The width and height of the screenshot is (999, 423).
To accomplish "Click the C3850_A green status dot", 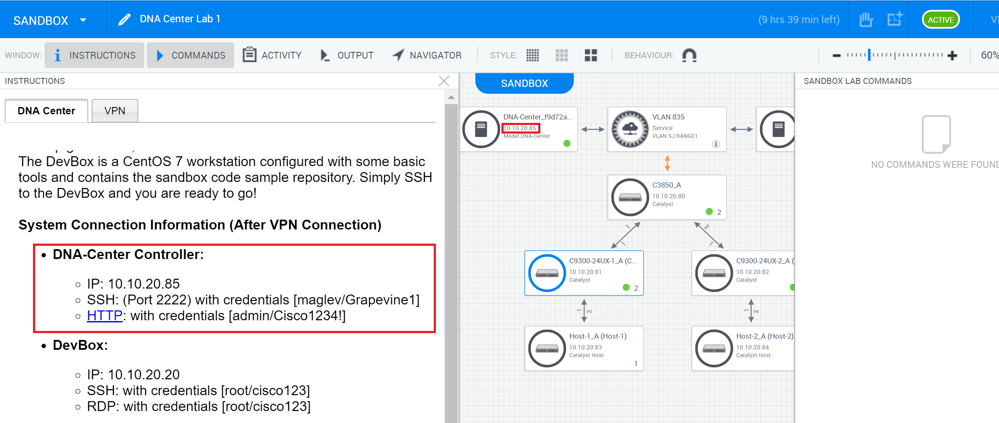I will pos(709,211).
